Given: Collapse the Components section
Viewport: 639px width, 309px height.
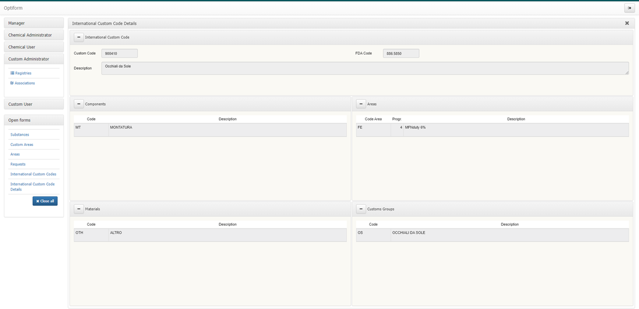Looking at the screenshot, I should coord(79,104).
